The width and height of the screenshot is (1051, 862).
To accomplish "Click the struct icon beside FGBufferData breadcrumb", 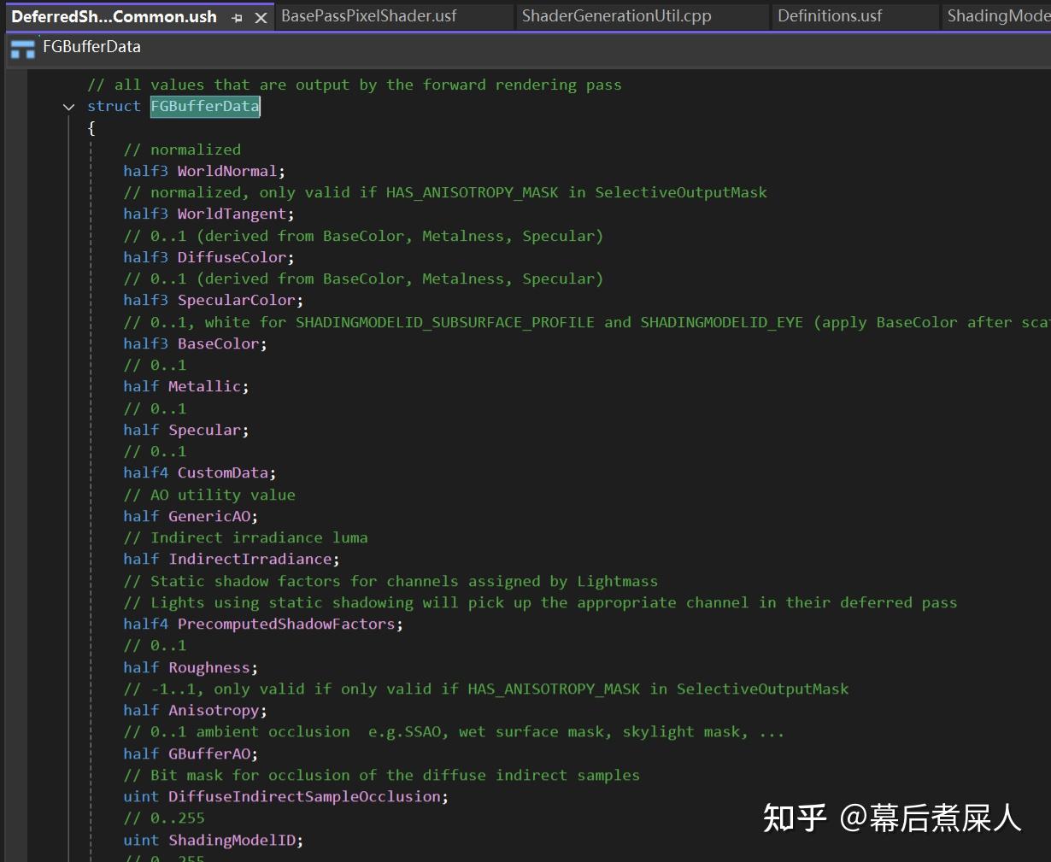I will click(x=21, y=49).
